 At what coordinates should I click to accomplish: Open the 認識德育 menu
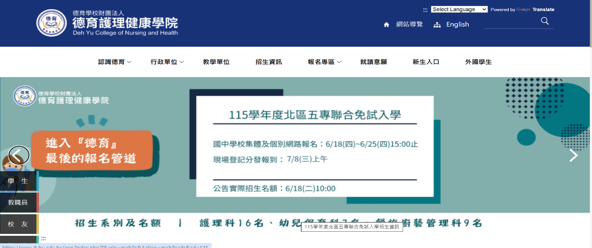(x=111, y=62)
